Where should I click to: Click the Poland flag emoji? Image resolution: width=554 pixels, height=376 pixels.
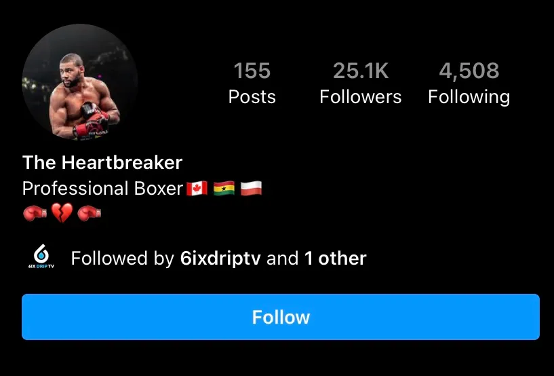tap(251, 188)
